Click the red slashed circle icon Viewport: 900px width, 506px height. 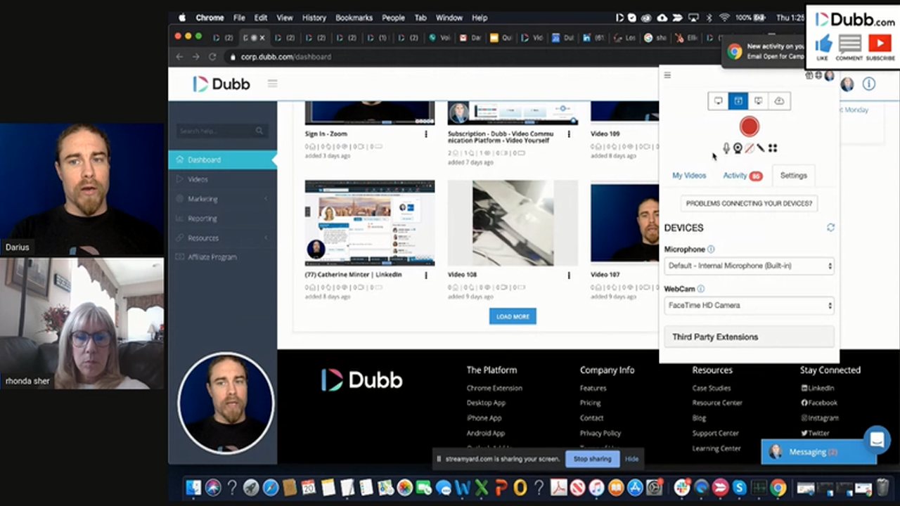click(750, 148)
